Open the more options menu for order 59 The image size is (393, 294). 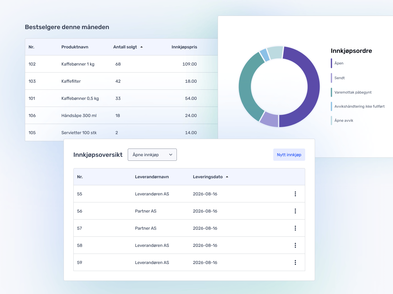point(295,262)
